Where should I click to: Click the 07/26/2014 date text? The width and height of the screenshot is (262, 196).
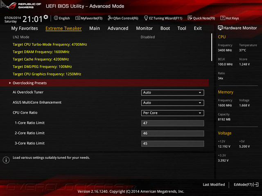[x=13, y=18]
